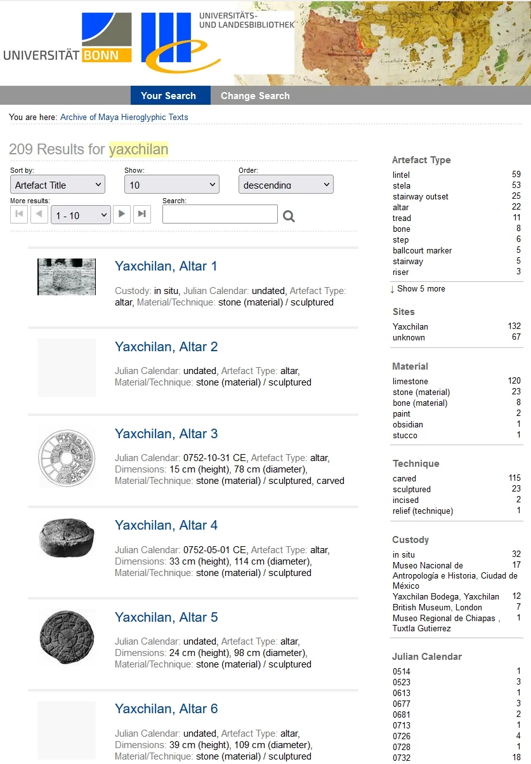531x764 pixels.
Task: Go to the first results page
Action: coord(19,215)
